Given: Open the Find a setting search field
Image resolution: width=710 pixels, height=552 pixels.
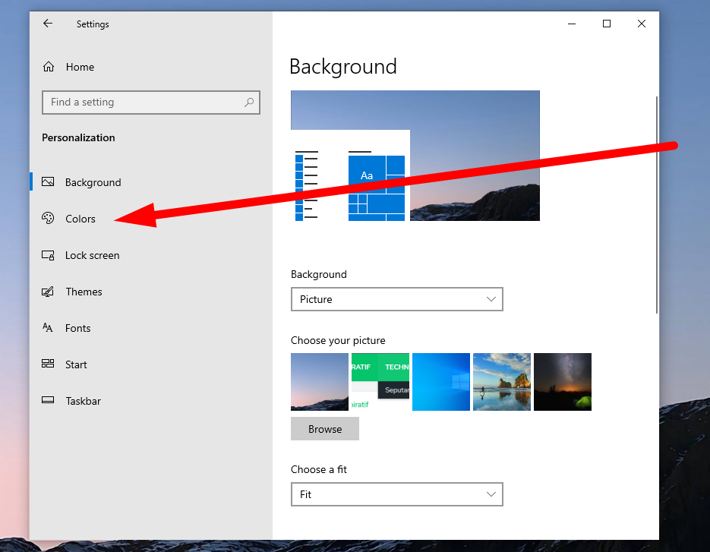Looking at the screenshot, I should [150, 103].
